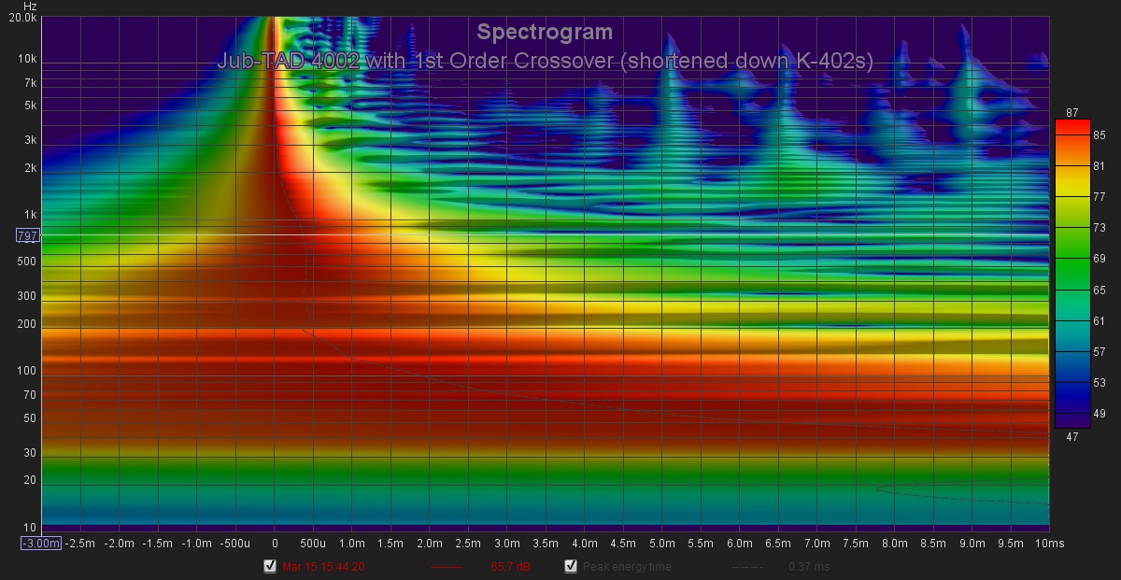Click the -3.00m time axis start field
The height and width of the screenshot is (580, 1121).
click(x=42, y=543)
